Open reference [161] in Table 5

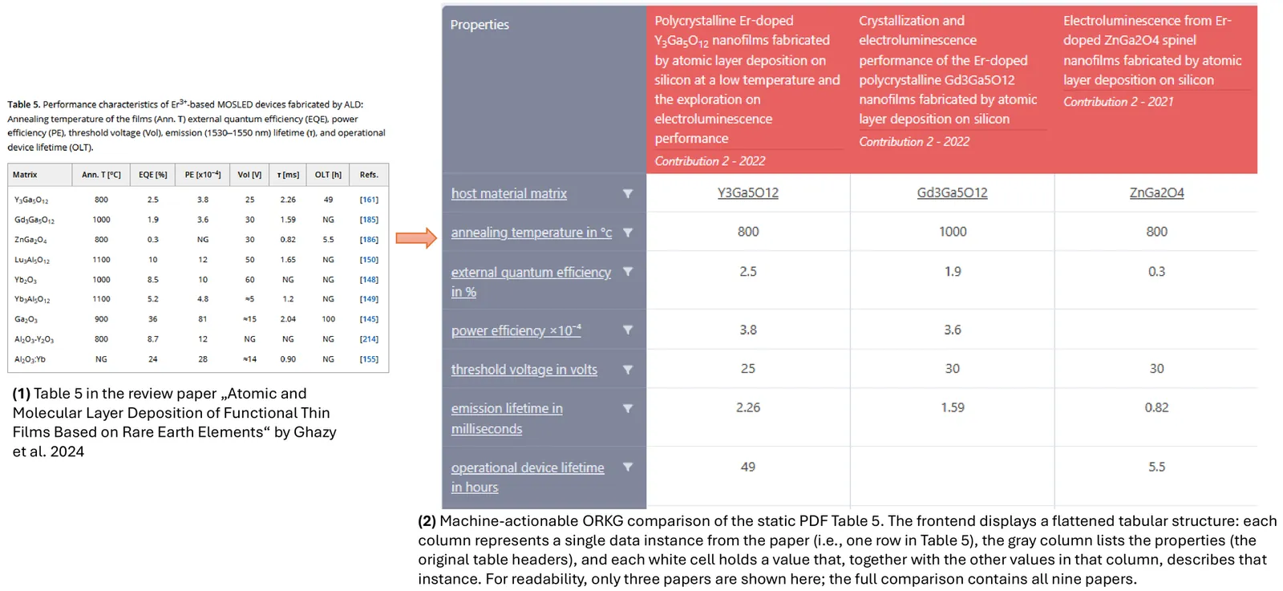369,200
